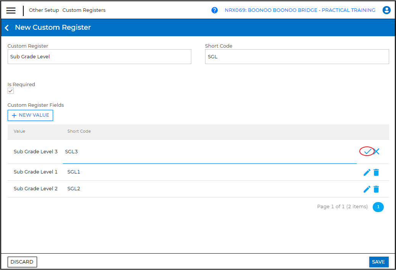This screenshot has width=396, height=270.
Task: Click the NEW VALUE button
Action: click(x=30, y=115)
